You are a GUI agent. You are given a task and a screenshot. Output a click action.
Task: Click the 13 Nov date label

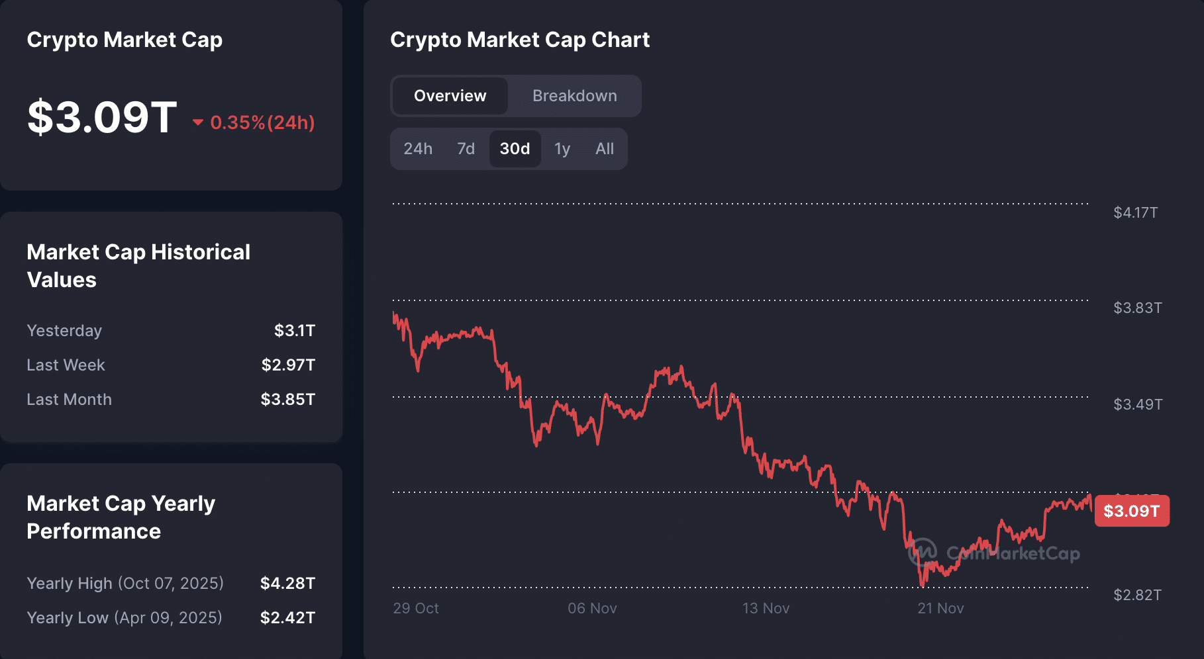(x=766, y=608)
